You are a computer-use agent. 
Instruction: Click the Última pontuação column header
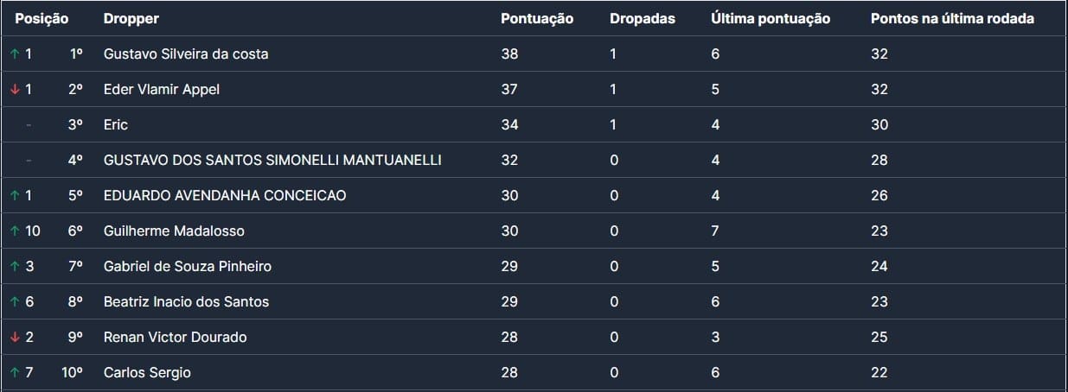pyautogui.click(x=770, y=18)
